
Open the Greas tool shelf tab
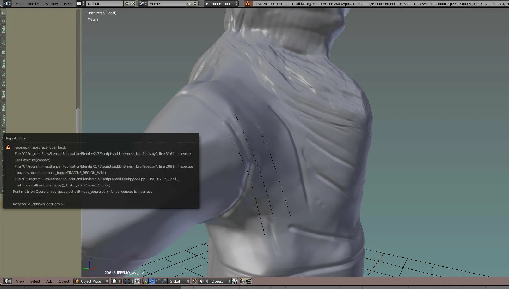pos(3,64)
